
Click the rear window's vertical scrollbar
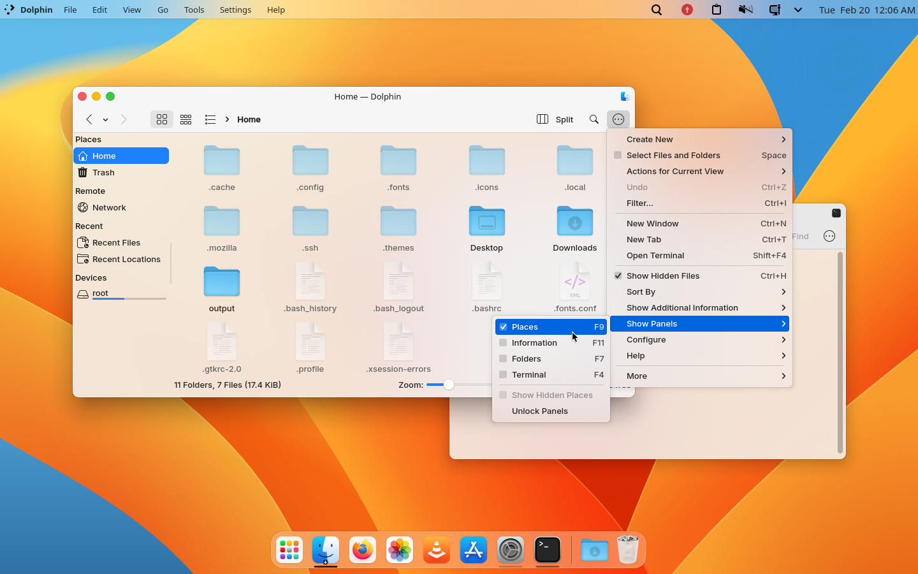(840, 352)
